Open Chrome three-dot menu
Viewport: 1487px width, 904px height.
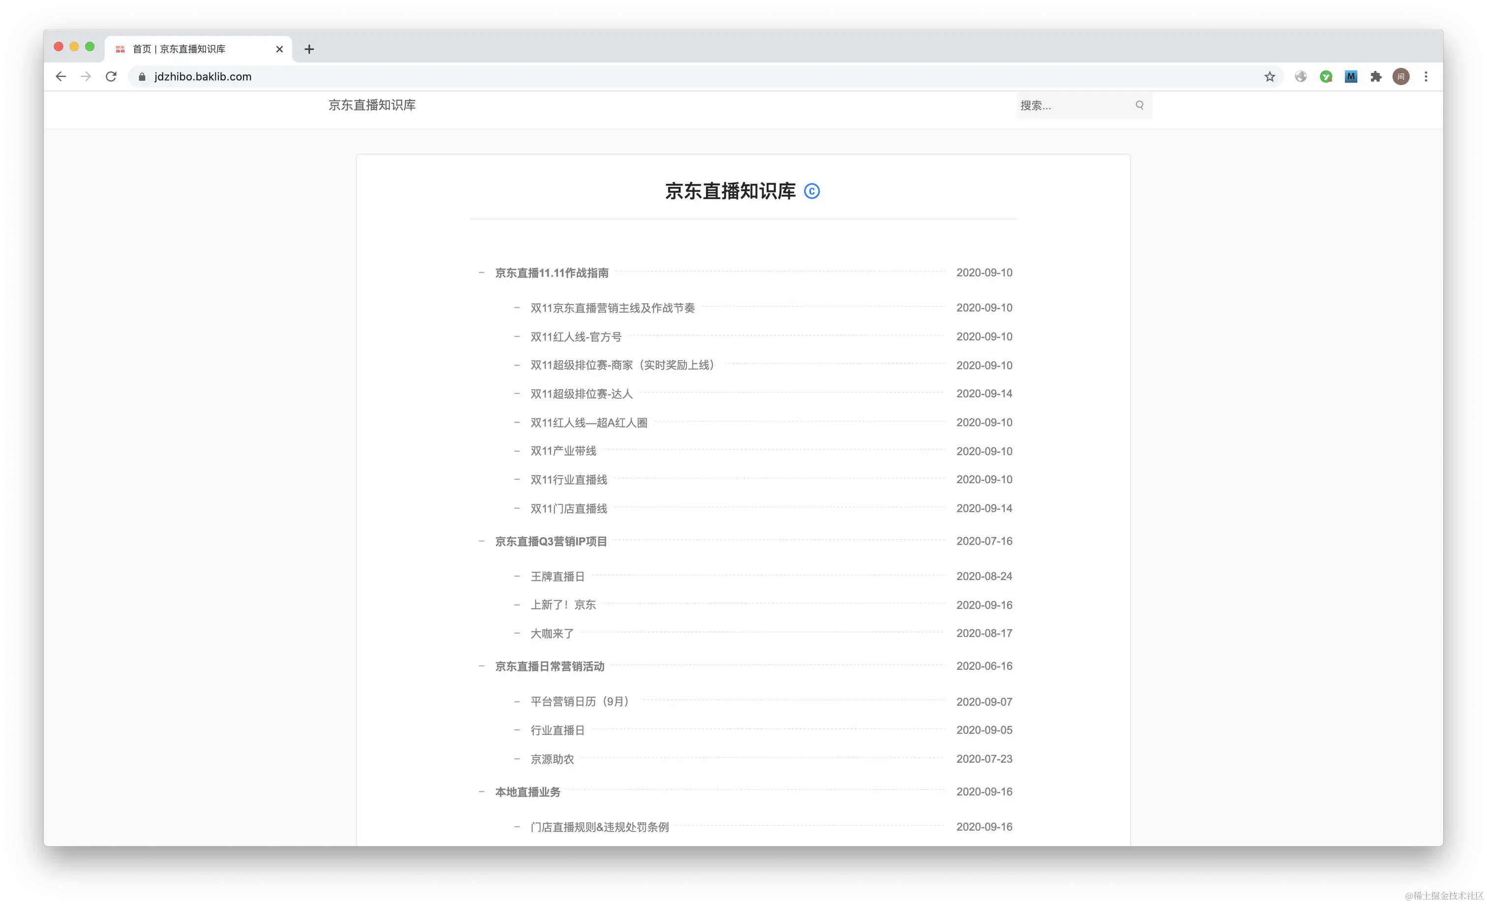(1426, 77)
